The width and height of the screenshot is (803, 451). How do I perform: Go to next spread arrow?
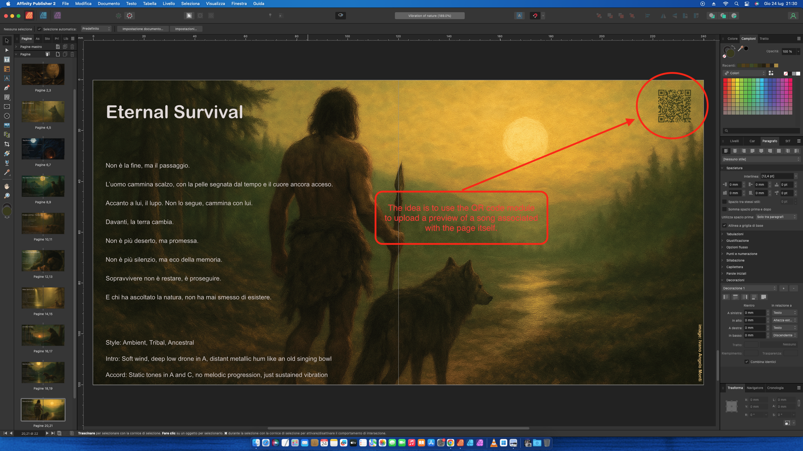click(x=47, y=433)
